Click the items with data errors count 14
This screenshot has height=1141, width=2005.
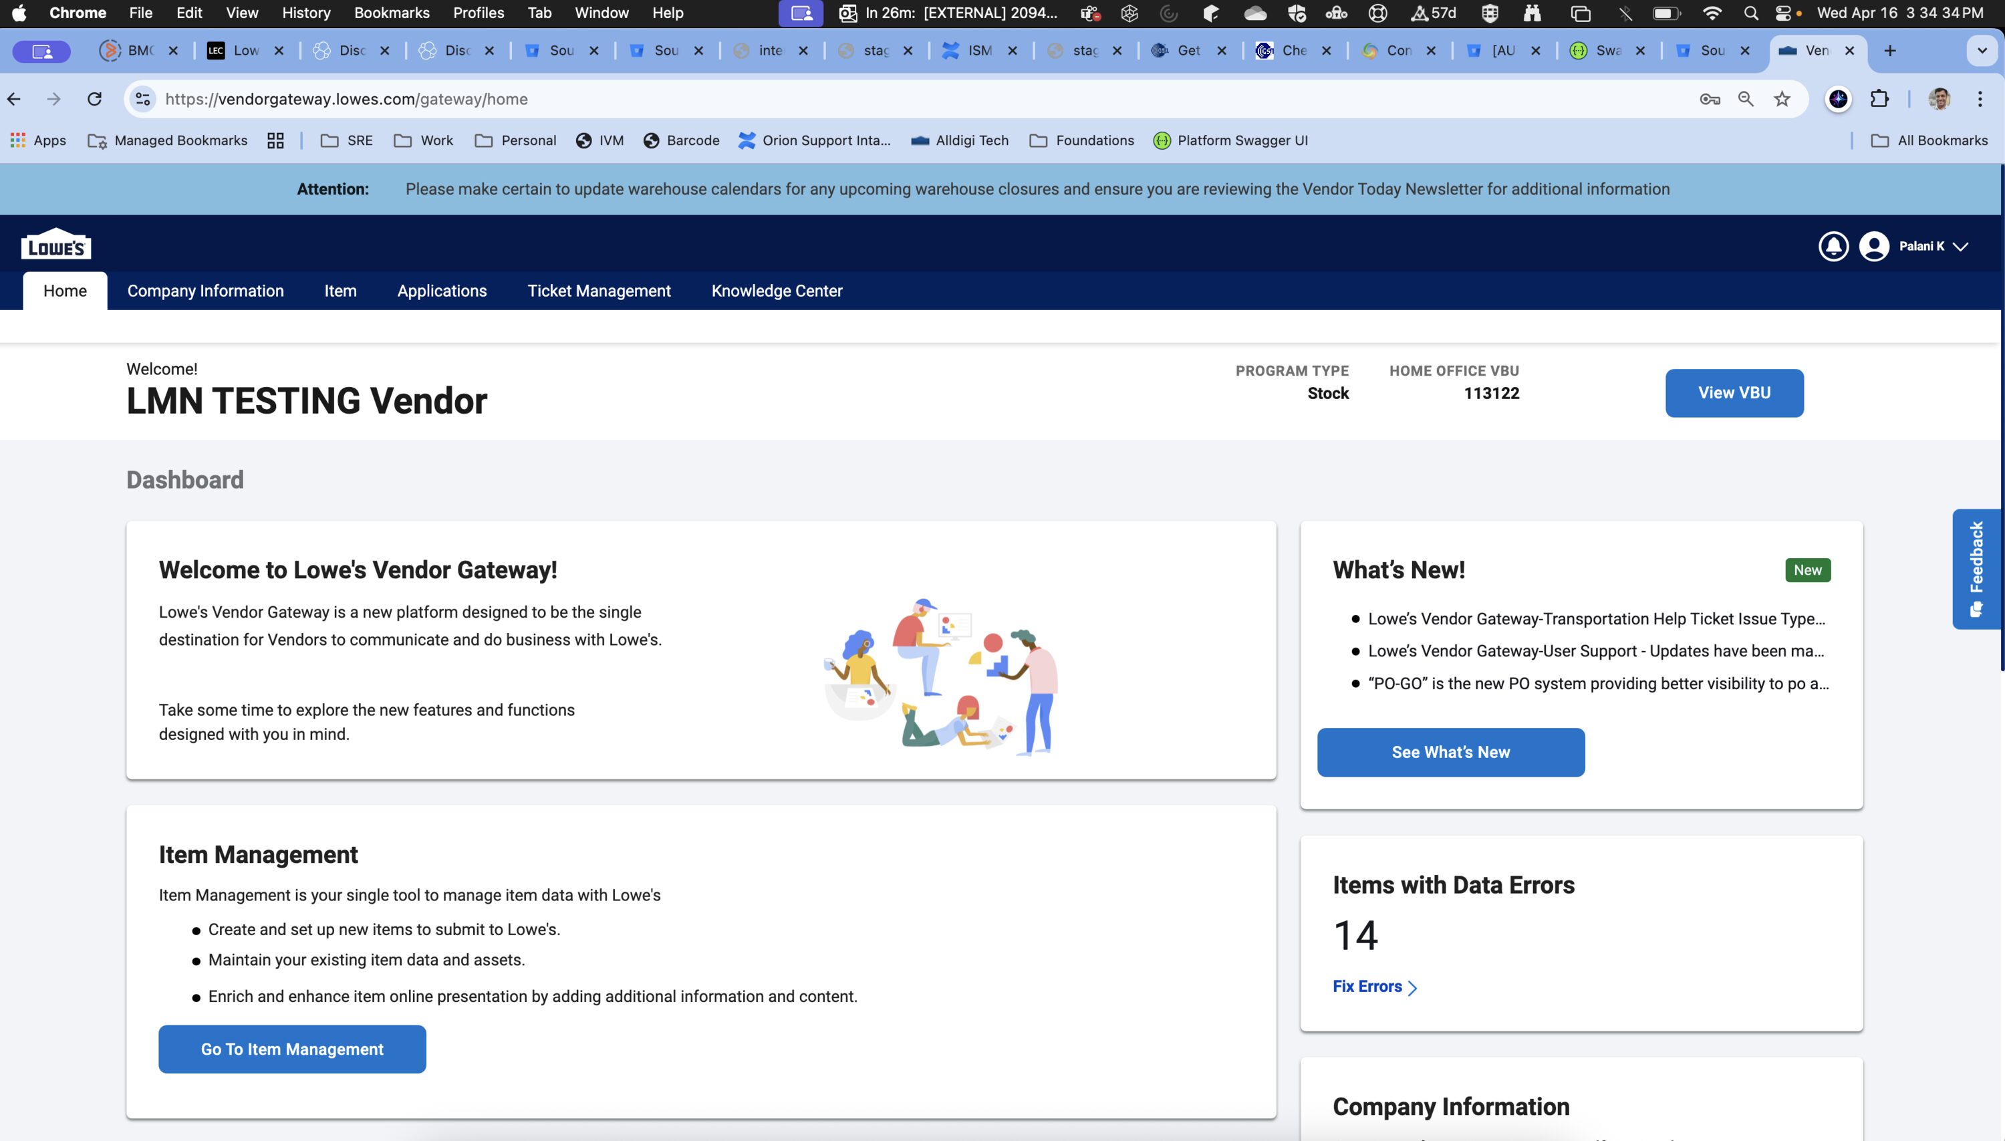(1355, 935)
